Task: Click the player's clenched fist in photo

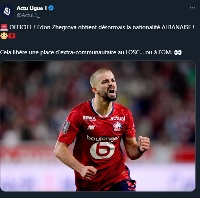Action: tap(144, 144)
